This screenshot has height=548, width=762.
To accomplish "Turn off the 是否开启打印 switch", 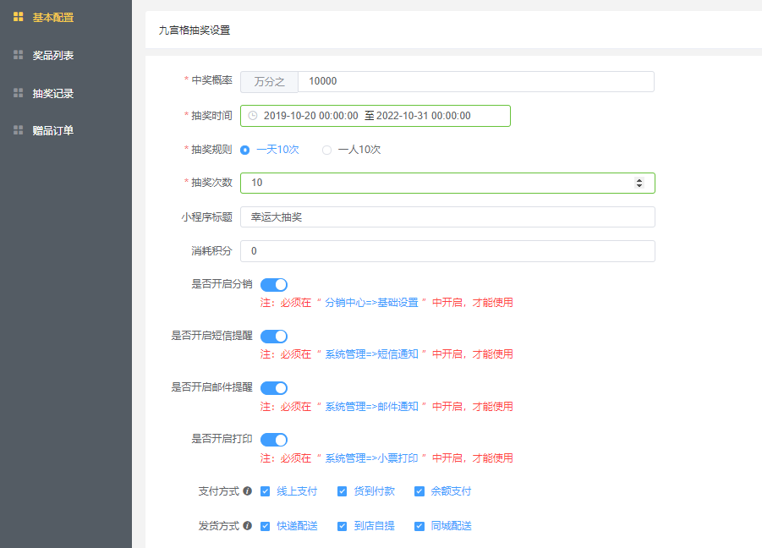I will (x=274, y=440).
